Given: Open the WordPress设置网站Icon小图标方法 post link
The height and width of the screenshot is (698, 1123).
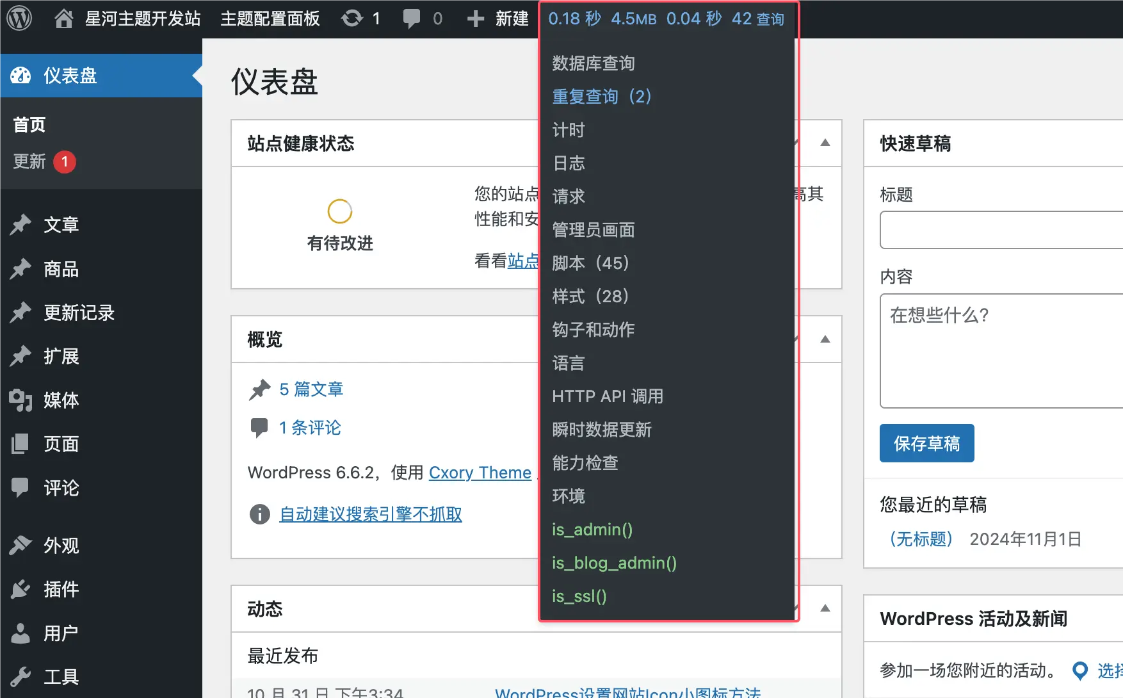Looking at the screenshot, I should click(628, 692).
